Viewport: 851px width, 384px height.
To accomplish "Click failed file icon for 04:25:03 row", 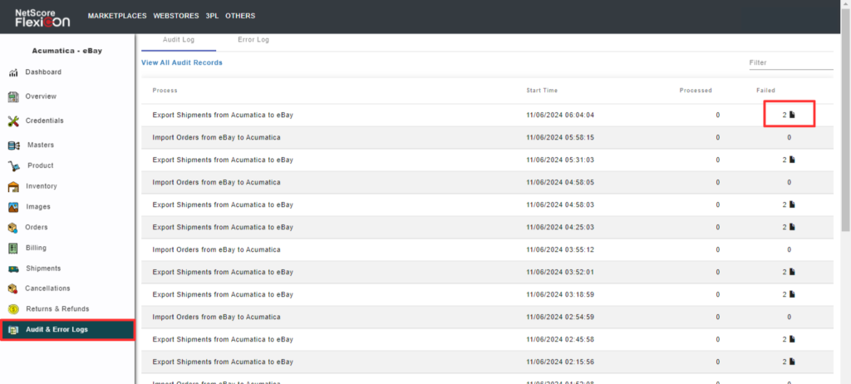I will coord(792,227).
